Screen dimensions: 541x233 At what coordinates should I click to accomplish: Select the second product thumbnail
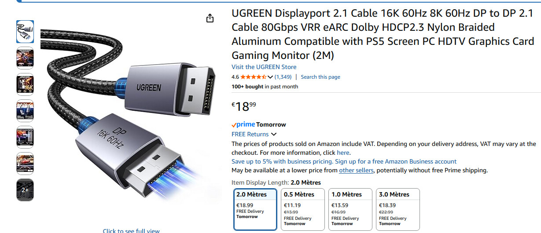click(25, 58)
